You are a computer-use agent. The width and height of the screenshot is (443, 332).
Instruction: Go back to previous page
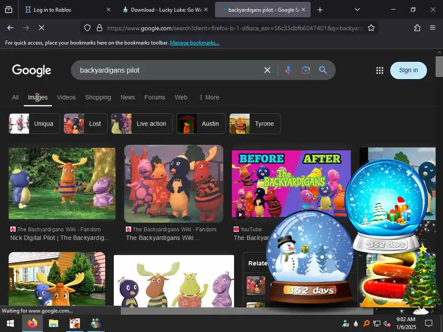tap(10, 28)
